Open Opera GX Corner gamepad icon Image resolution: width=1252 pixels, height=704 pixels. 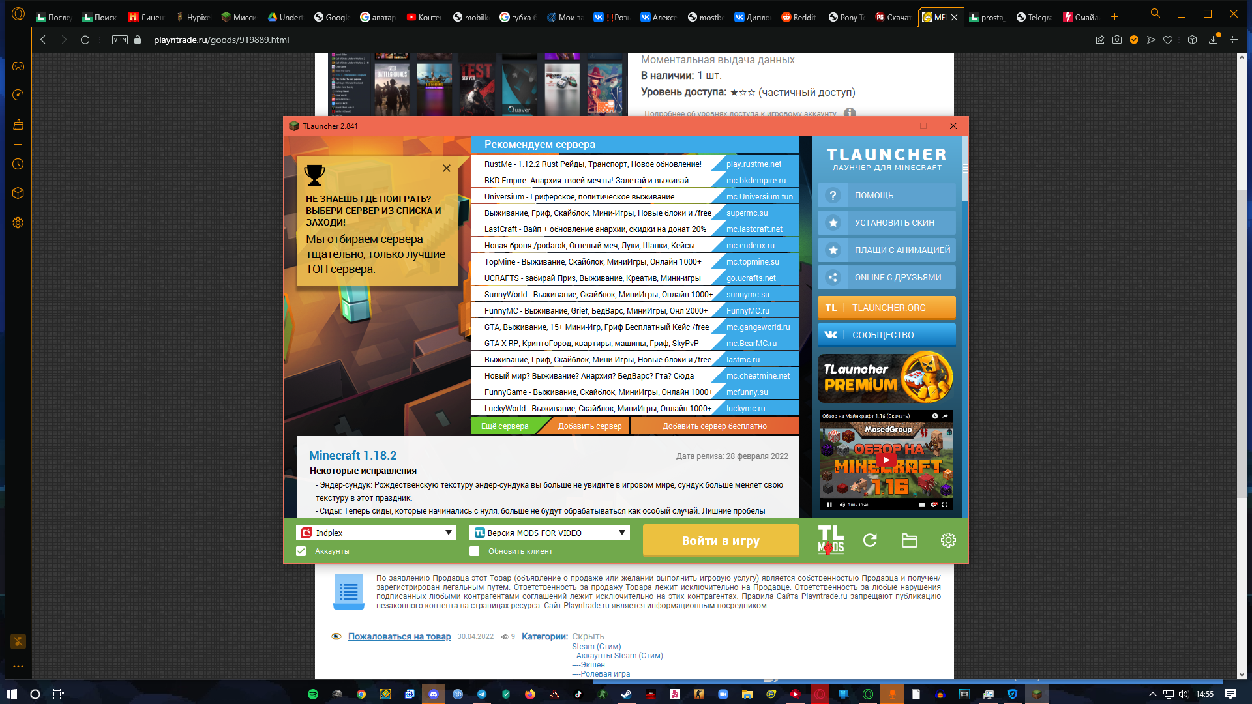click(18, 66)
